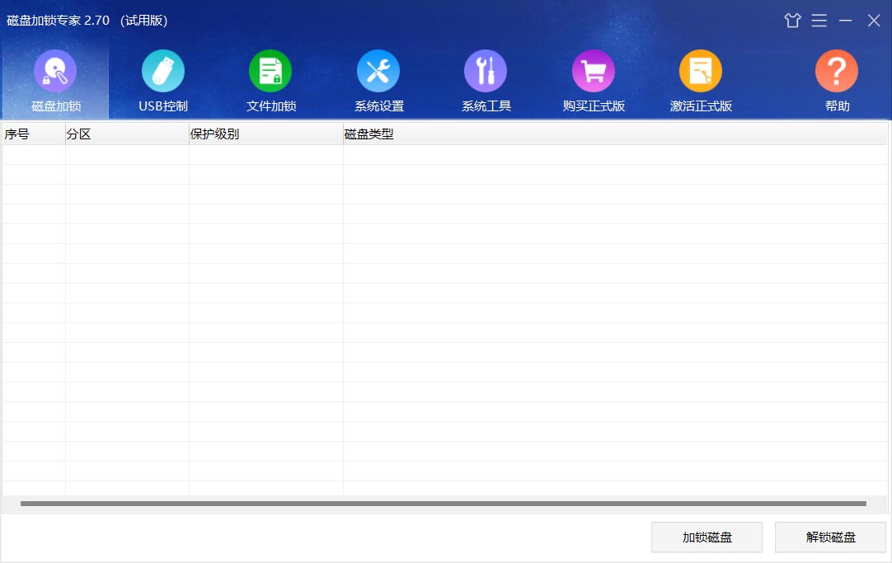Minimize the application window
The width and height of the screenshot is (892, 563).
pyautogui.click(x=846, y=20)
